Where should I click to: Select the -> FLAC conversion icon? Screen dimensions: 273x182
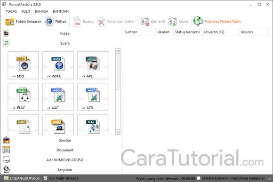click(x=23, y=97)
